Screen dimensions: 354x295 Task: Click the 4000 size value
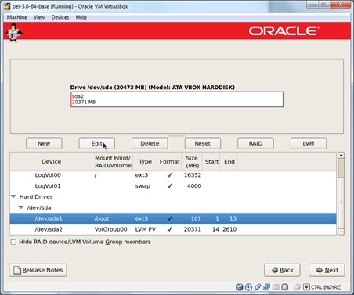[x=194, y=186]
